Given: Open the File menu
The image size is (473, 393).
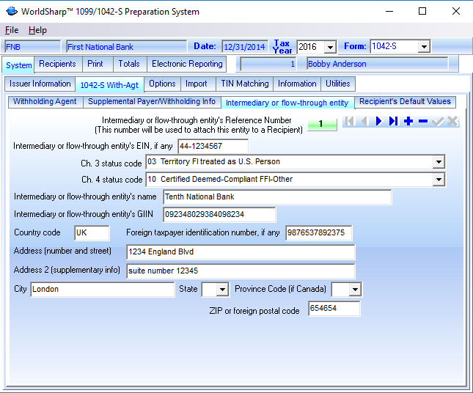Looking at the screenshot, I should [x=12, y=30].
